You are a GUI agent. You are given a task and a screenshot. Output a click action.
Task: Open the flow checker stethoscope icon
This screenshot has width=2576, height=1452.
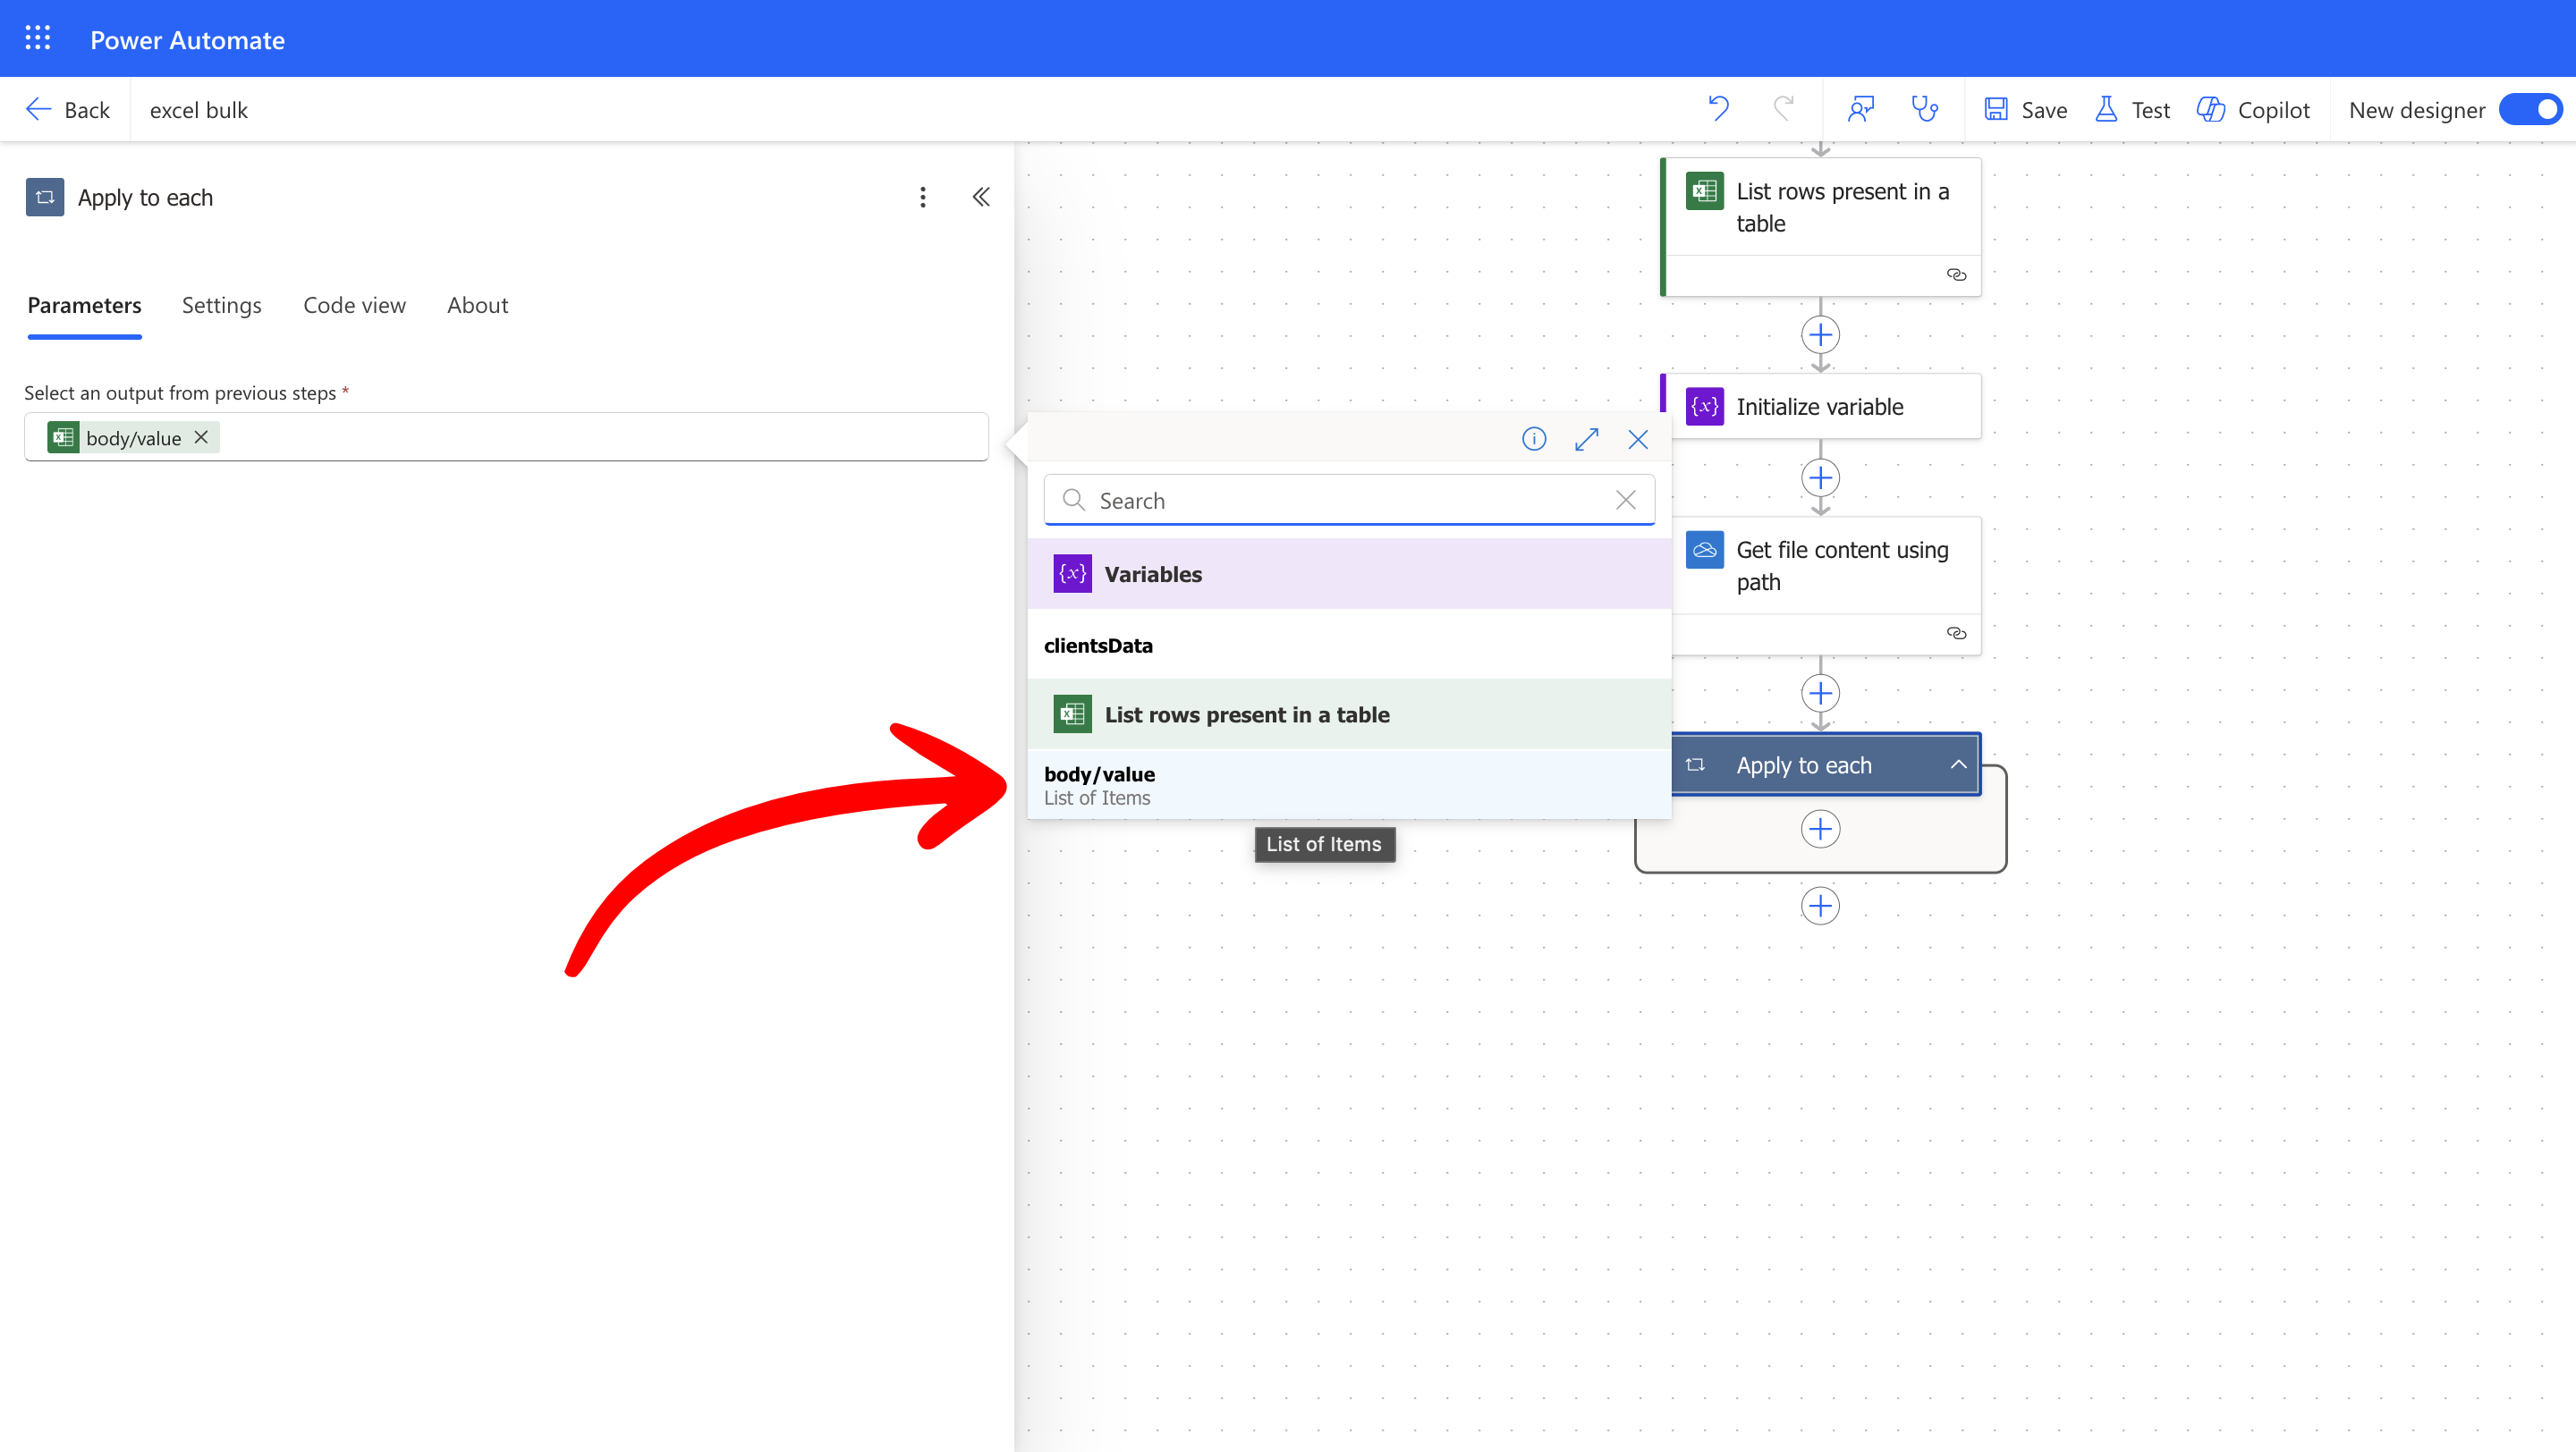[x=1924, y=108]
